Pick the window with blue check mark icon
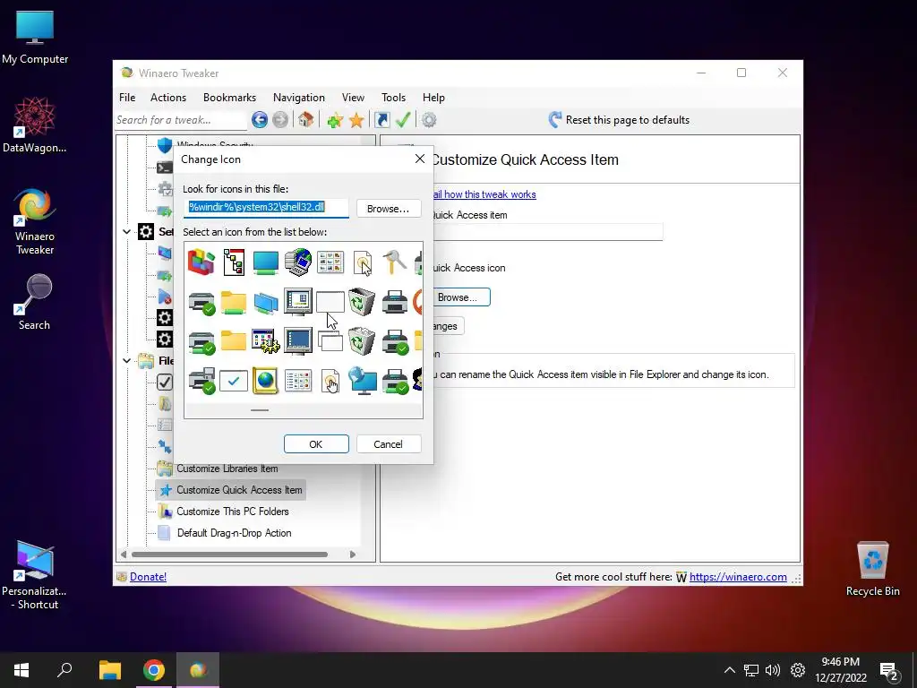 pyautogui.click(x=234, y=381)
